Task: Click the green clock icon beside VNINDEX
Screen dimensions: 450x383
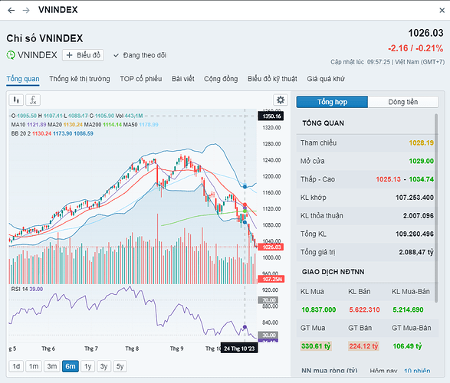Action: click(x=11, y=55)
